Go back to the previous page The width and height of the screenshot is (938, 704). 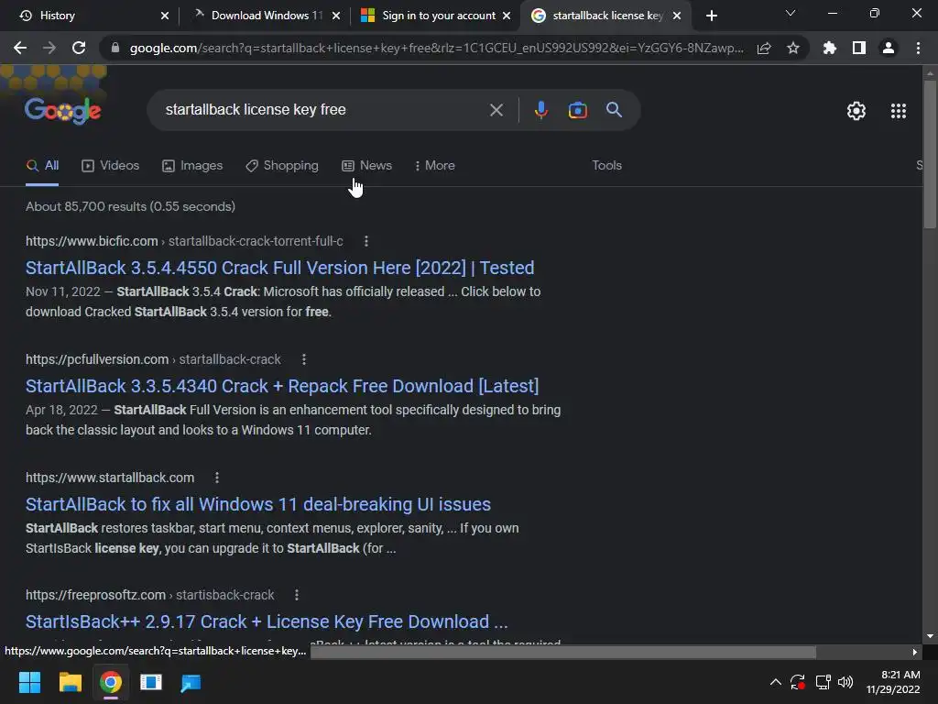(20, 48)
